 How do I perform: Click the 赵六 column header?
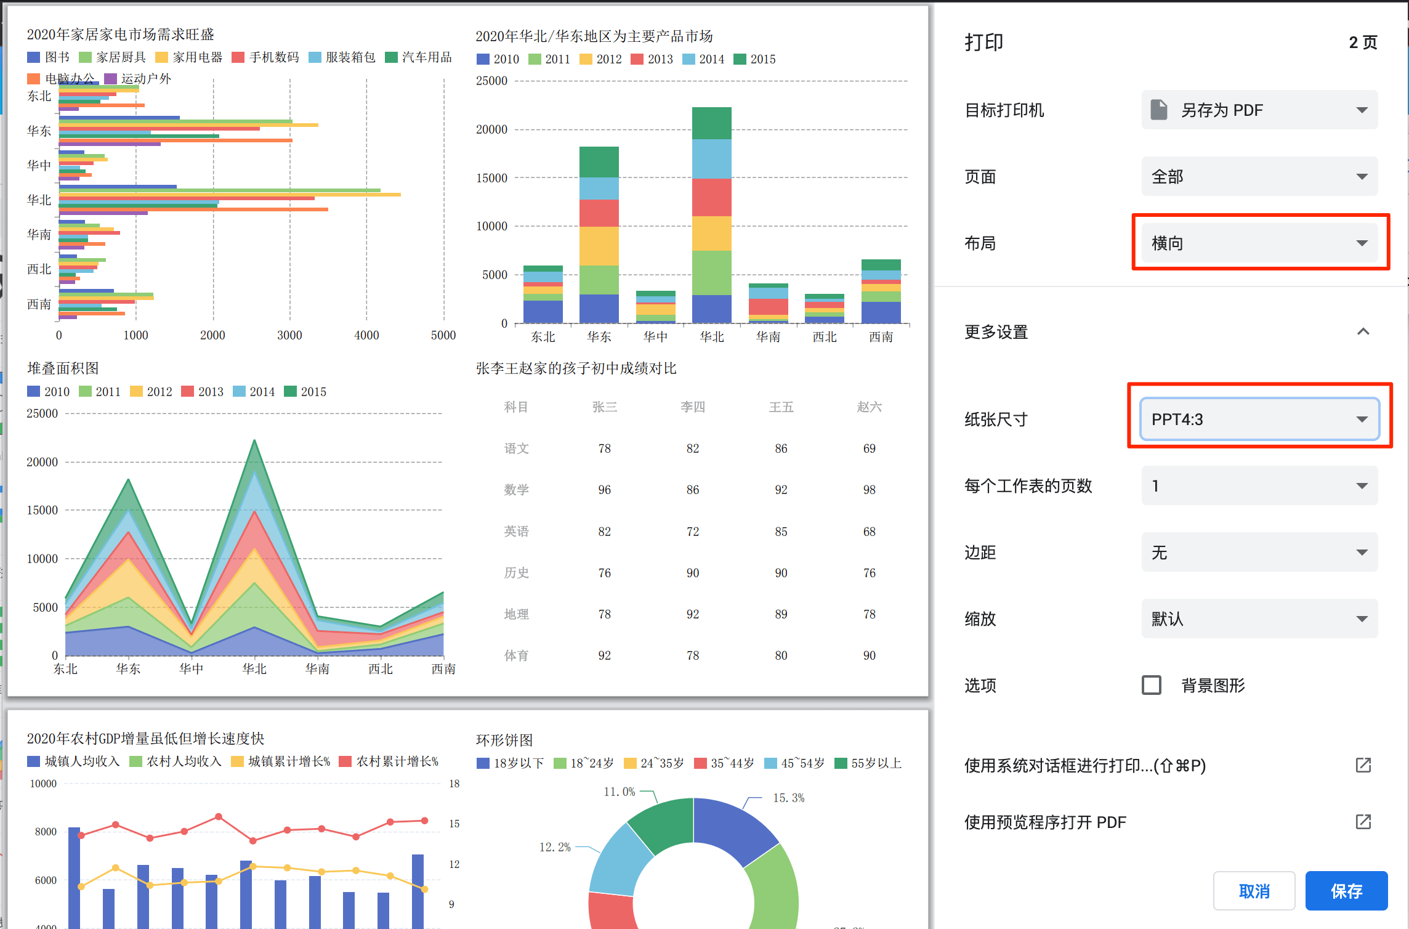pyautogui.click(x=869, y=407)
